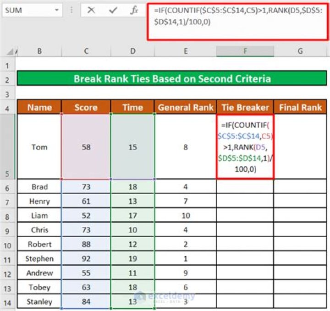Click Tom's score cell 58
The image size is (330, 311).
[x=86, y=147]
